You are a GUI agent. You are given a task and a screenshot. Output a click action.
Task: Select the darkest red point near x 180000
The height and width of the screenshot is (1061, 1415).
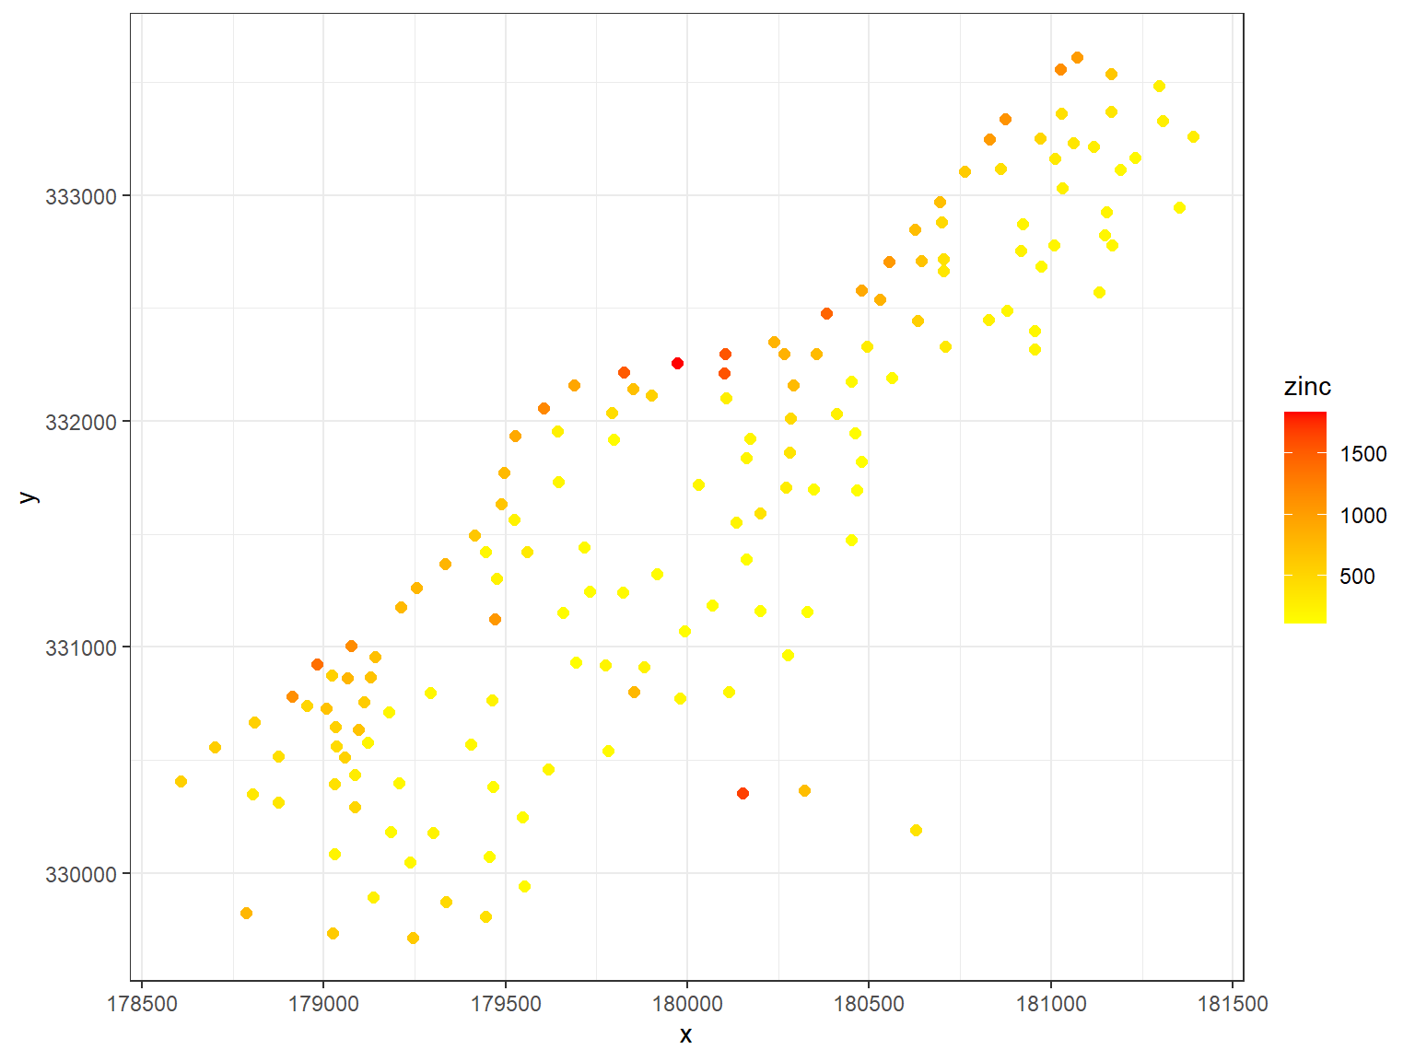pos(677,363)
